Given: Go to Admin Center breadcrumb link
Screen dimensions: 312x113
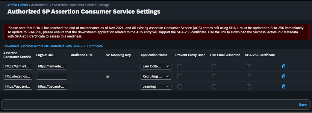Looking at the screenshot, I should pyautogui.click(x=18, y=5).
